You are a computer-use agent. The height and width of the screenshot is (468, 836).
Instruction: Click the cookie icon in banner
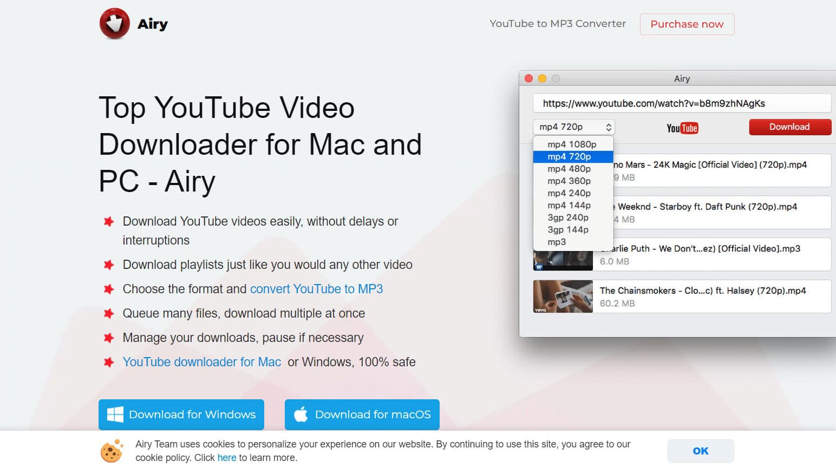coord(112,451)
